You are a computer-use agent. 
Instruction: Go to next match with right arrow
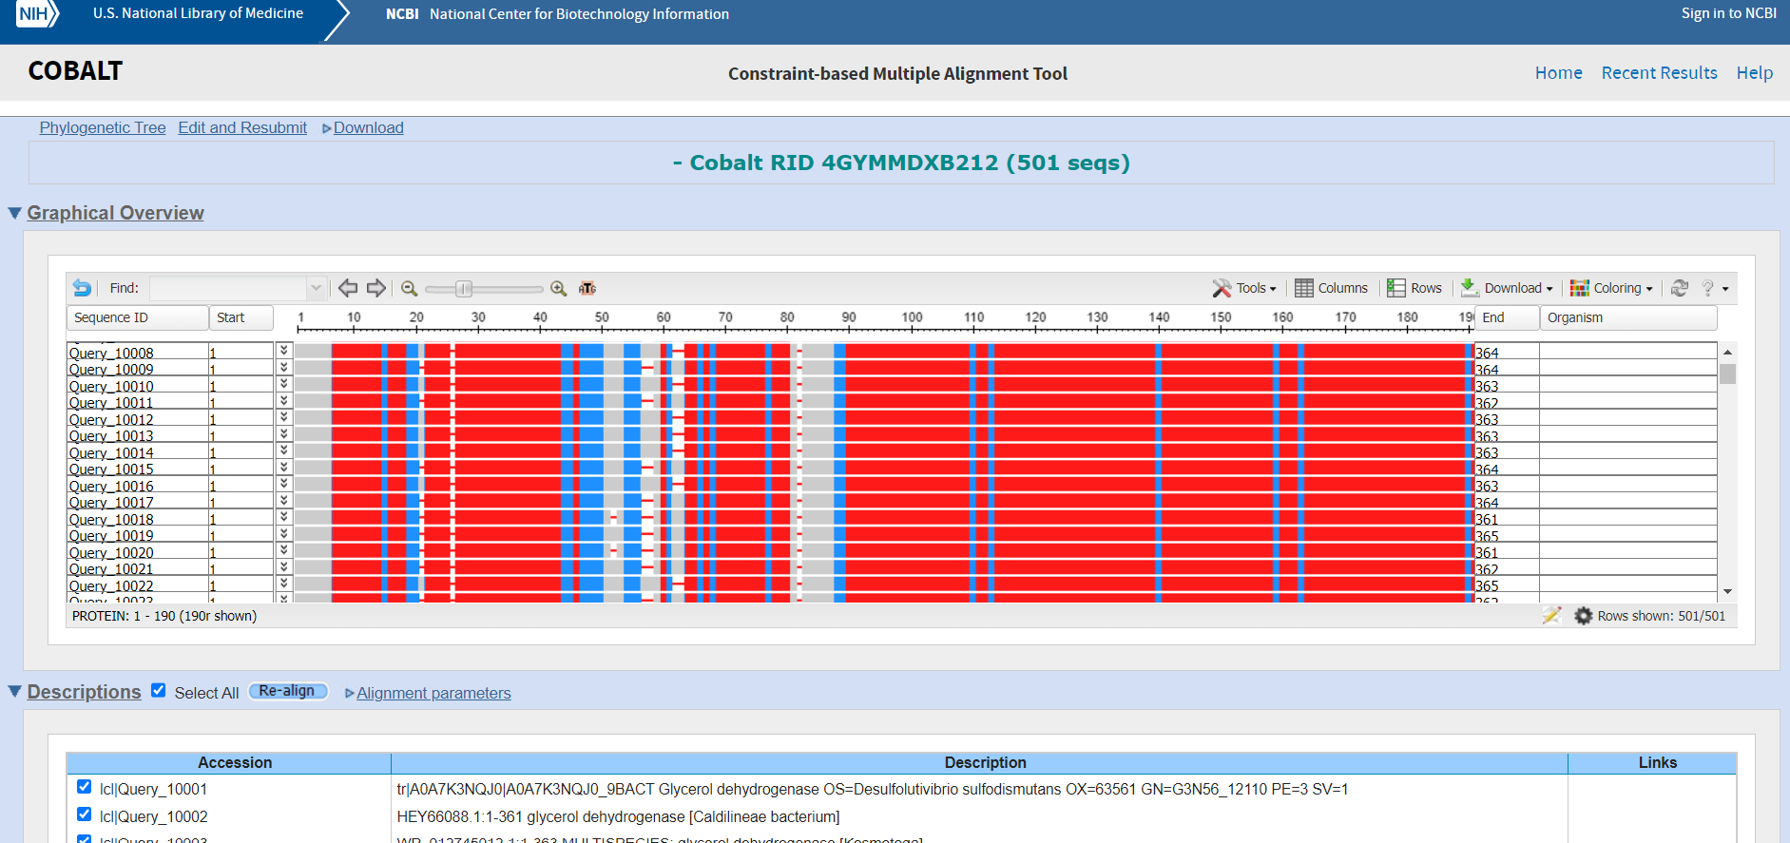tap(376, 288)
